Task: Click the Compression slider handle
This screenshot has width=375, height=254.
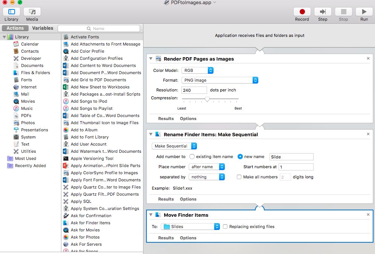Action: [207, 99]
